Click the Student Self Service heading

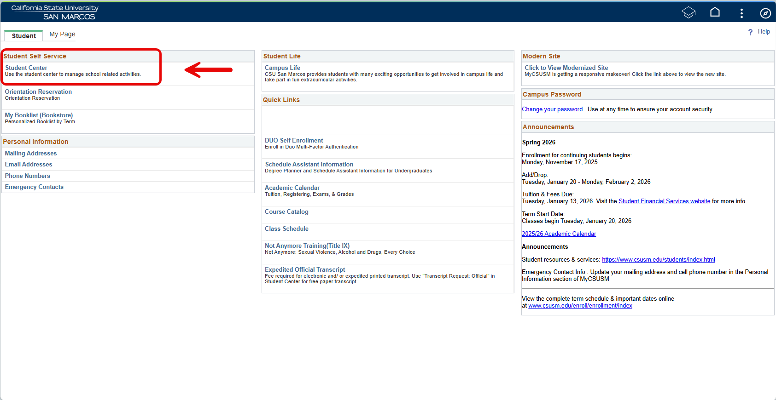(x=35, y=56)
